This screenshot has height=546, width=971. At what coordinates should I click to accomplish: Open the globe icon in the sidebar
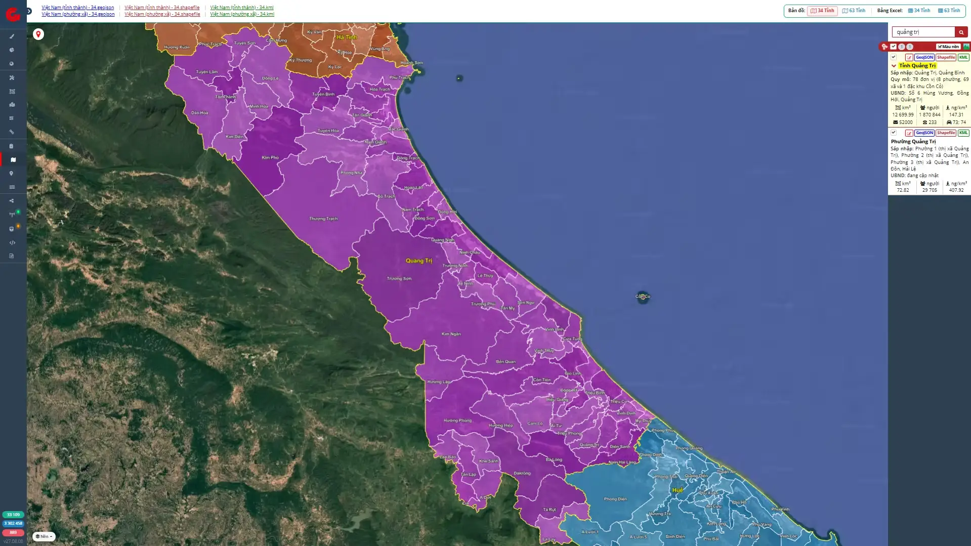tap(12, 64)
